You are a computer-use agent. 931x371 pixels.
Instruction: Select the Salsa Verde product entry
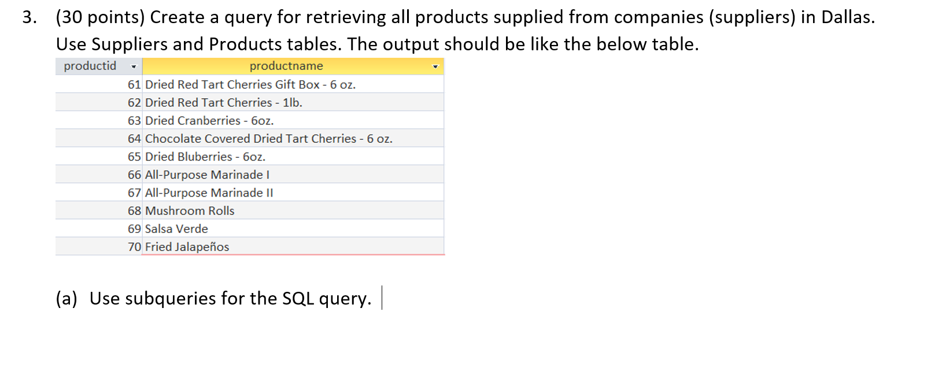pyautogui.click(x=175, y=229)
